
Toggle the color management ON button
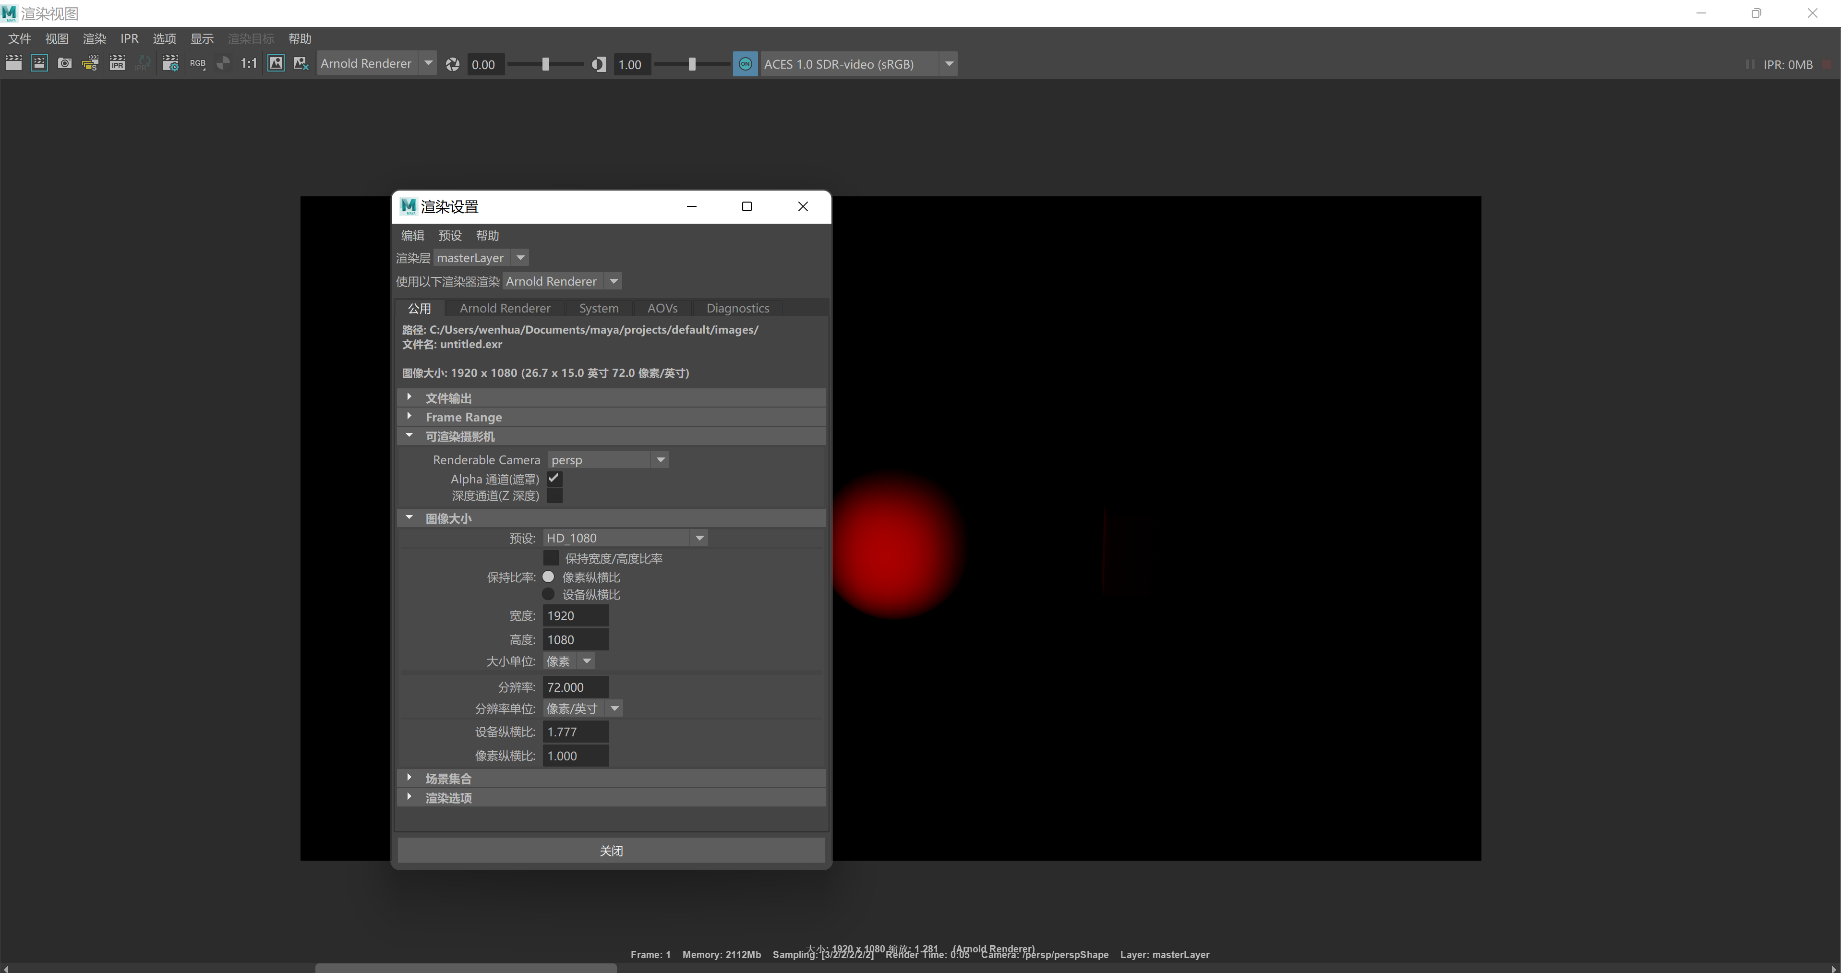pyautogui.click(x=745, y=64)
